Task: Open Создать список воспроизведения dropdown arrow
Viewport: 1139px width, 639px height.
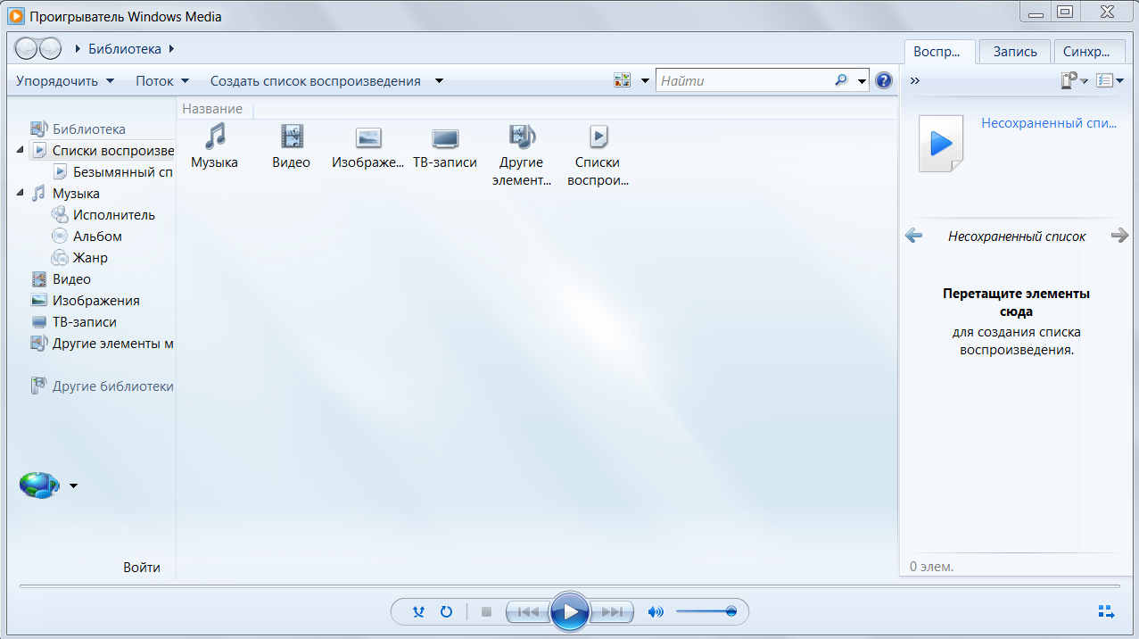Action: (x=439, y=81)
